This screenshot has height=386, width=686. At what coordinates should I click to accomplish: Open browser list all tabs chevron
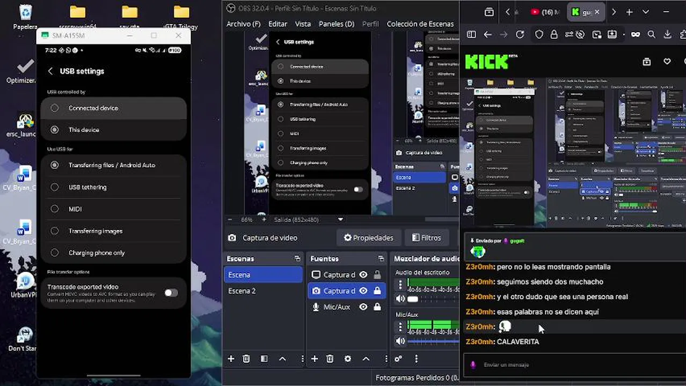tap(646, 12)
